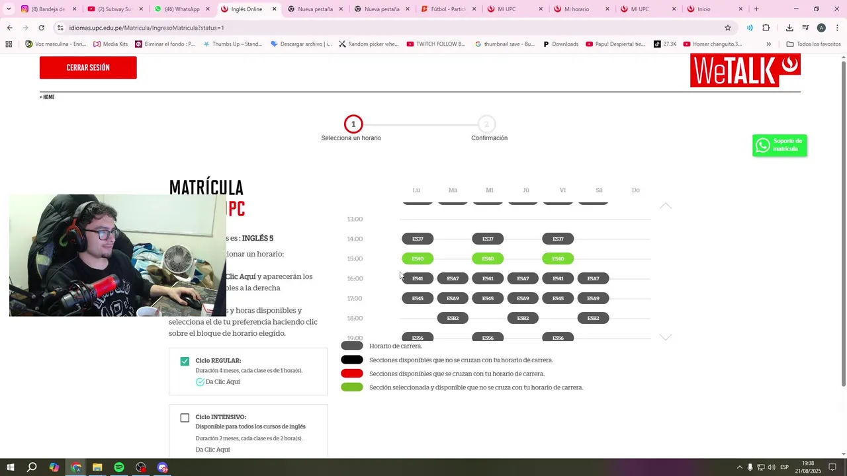Check the Ciclo INTENSIVO checkbox
847x476 pixels.
point(185,418)
